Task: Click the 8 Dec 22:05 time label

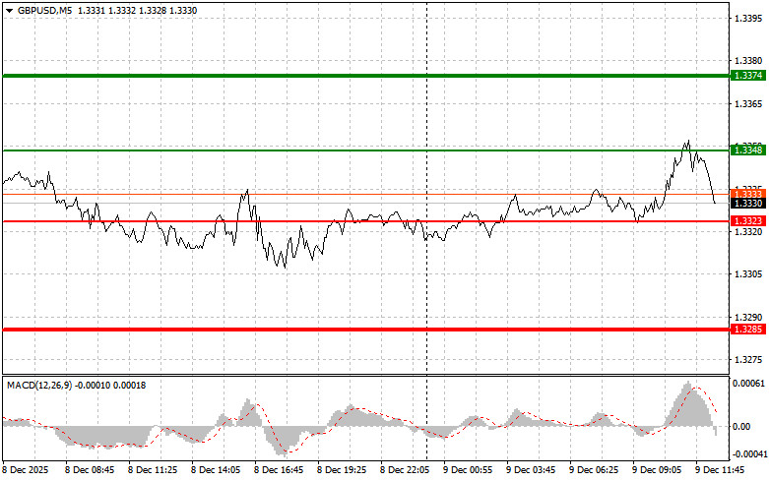Action: [x=405, y=470]
